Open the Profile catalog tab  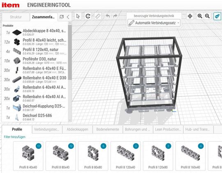click(x=17, y=129)
